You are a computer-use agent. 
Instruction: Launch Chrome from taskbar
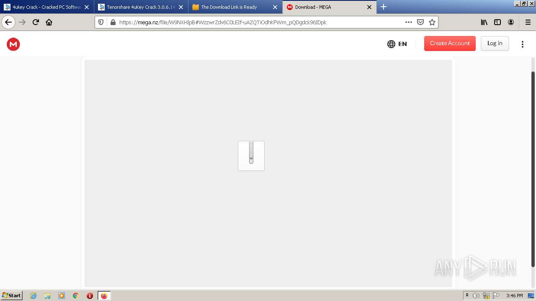(x=75, y=296)
